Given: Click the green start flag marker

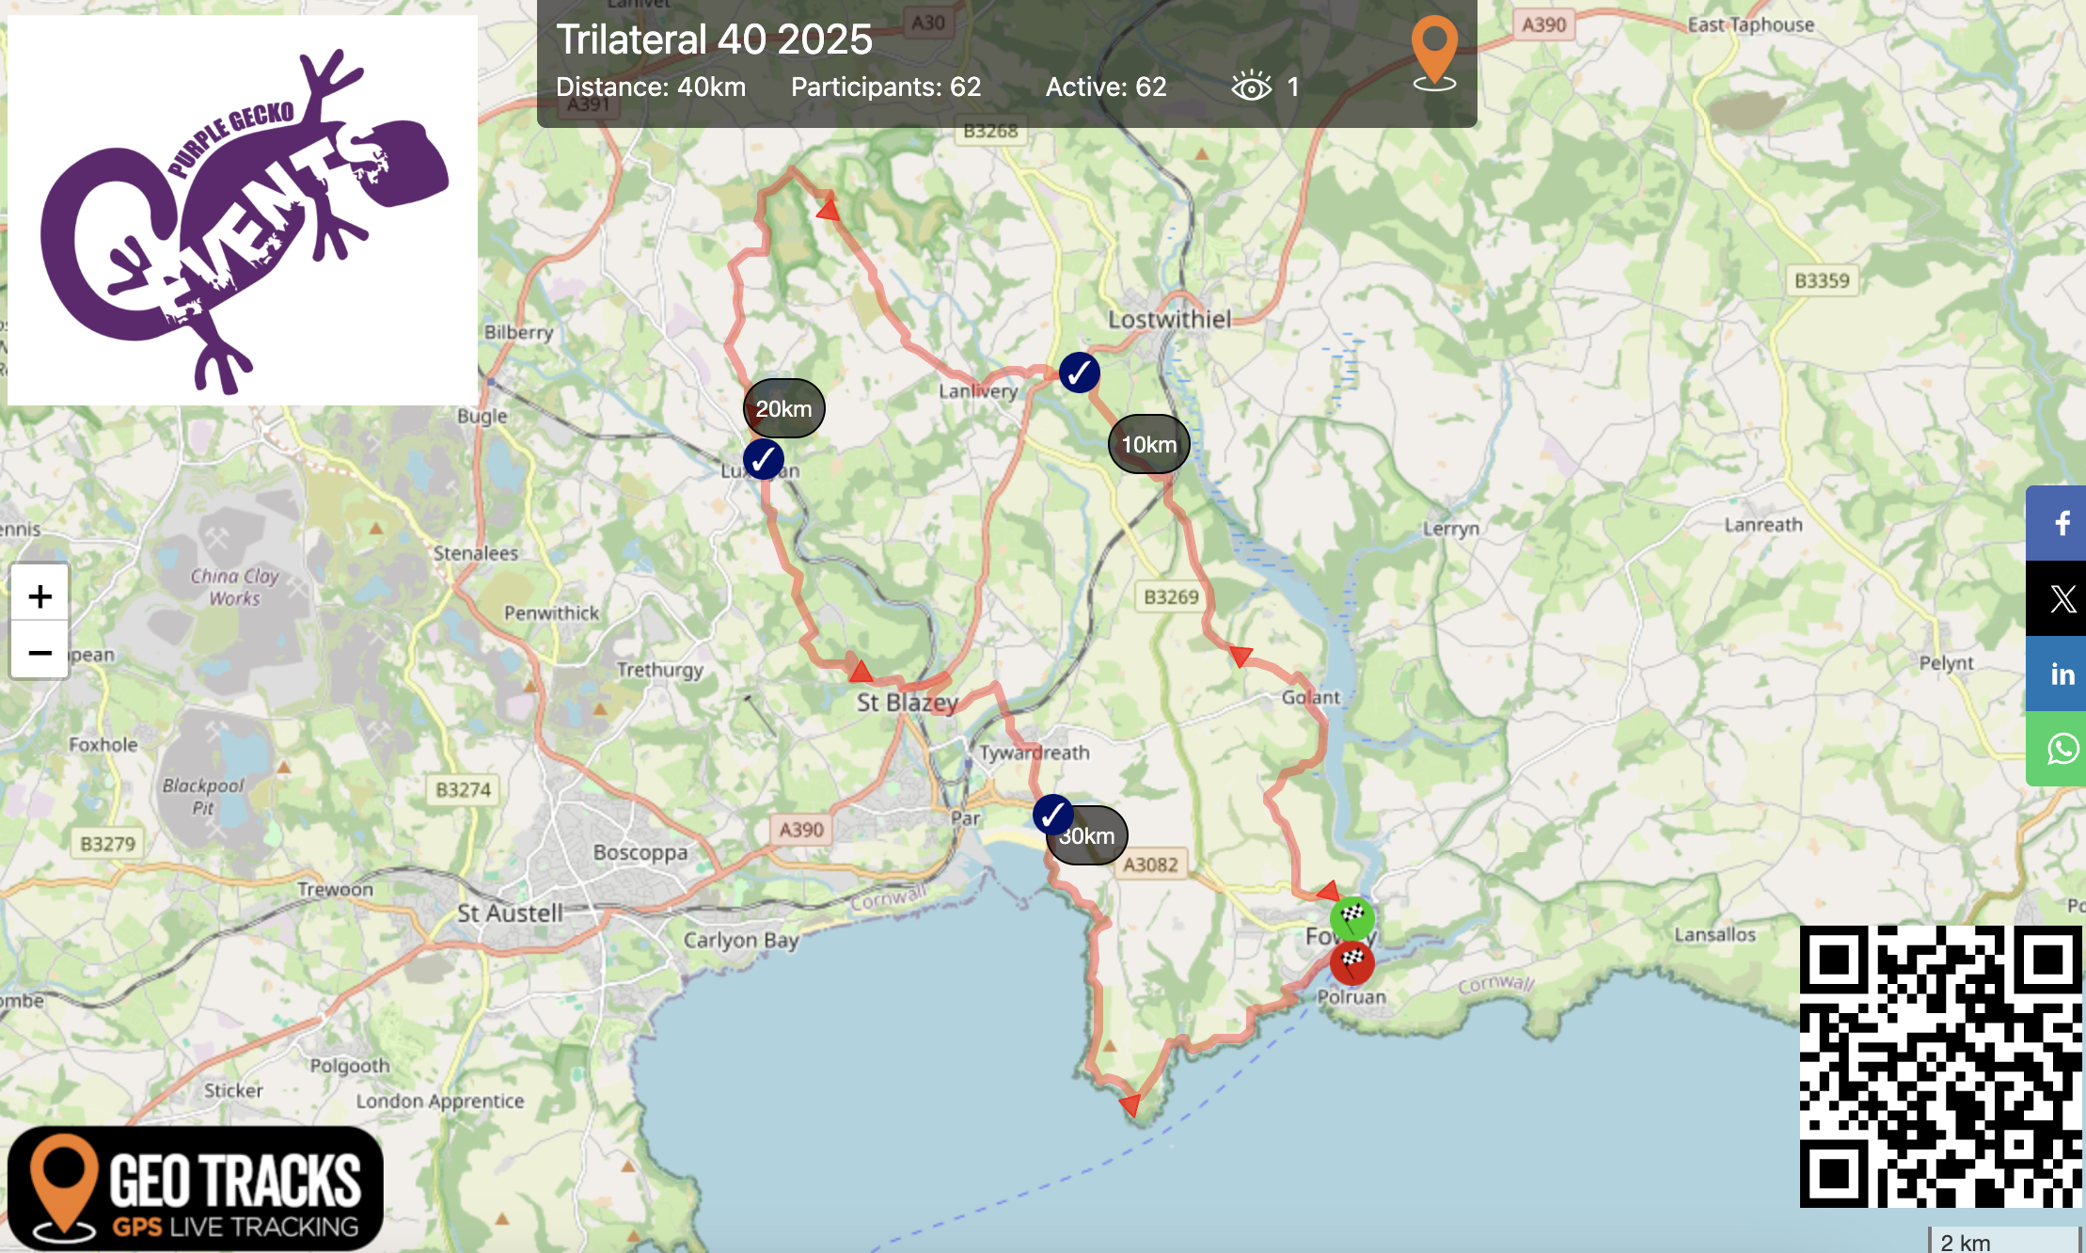Looking at the screenshot, I should (x=1352, y=915).
